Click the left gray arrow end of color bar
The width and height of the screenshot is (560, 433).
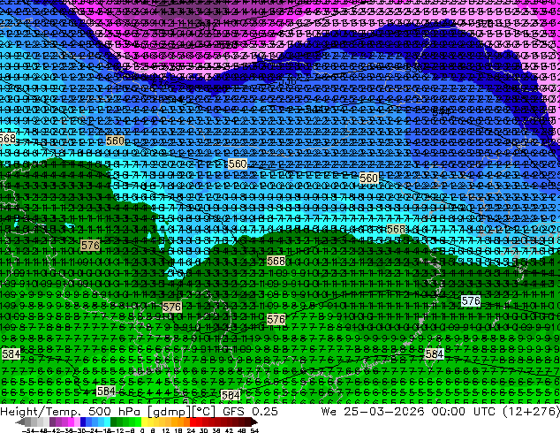(20, 422)
